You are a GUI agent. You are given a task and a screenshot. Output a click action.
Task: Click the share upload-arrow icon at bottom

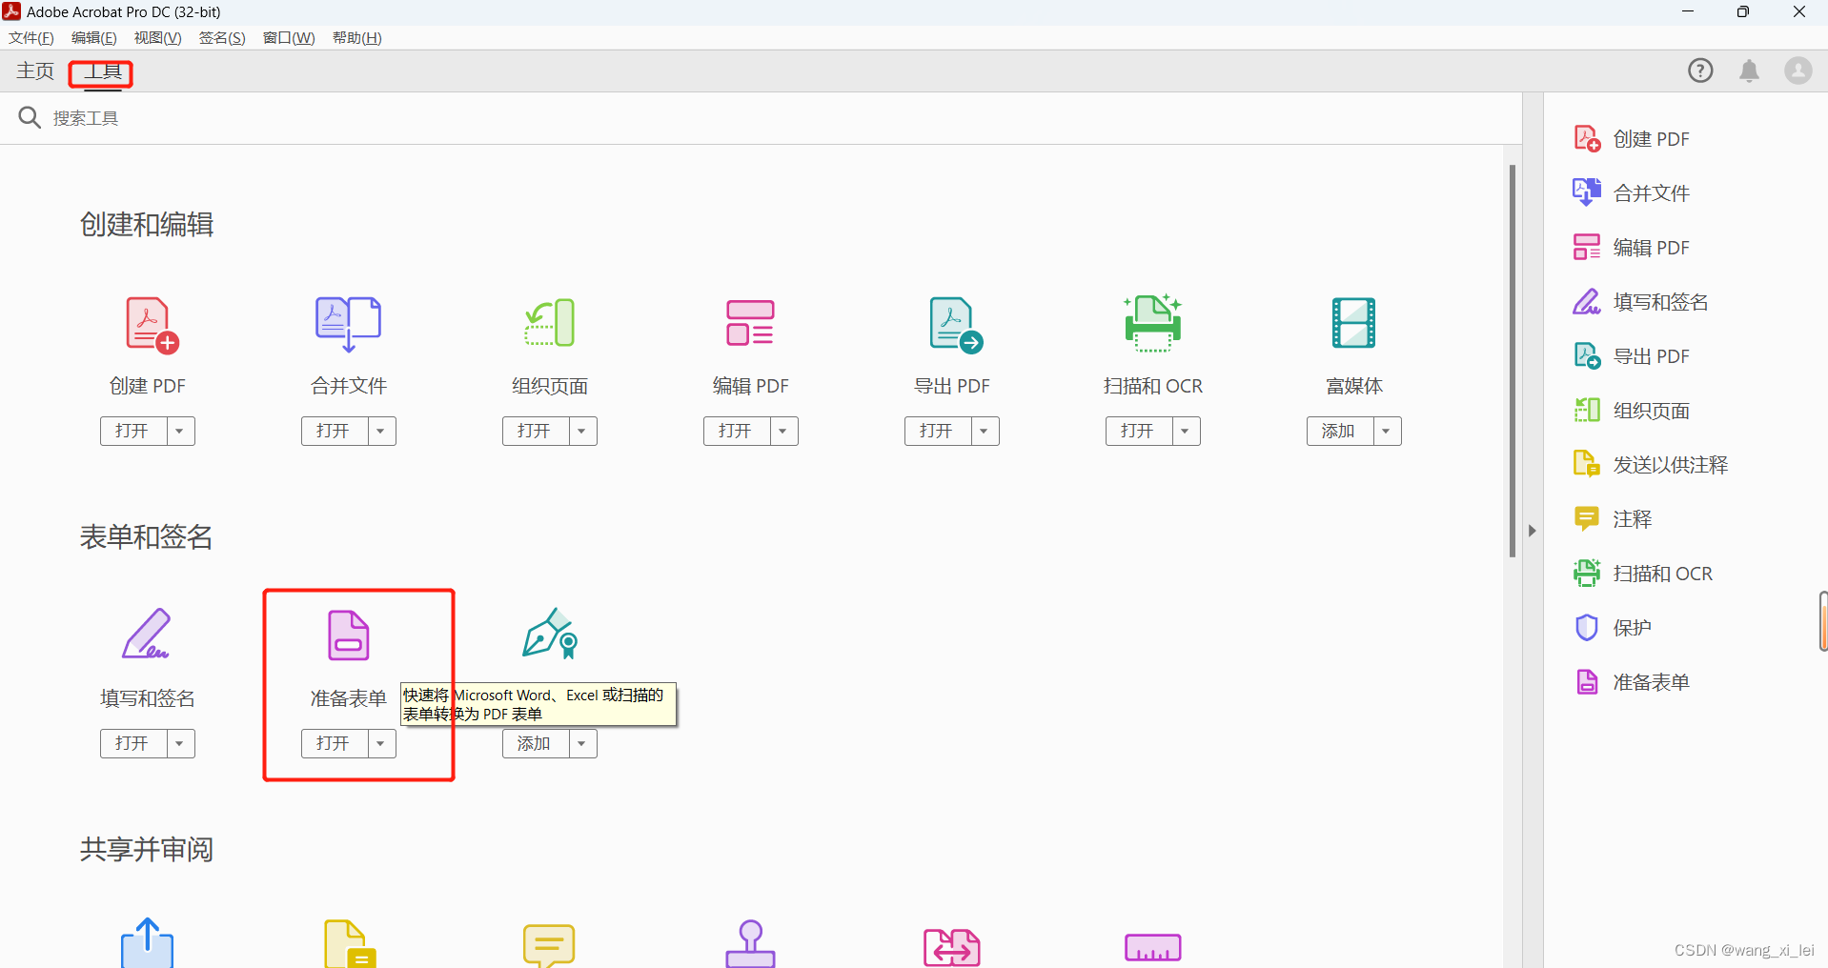(x=148, y=943)
